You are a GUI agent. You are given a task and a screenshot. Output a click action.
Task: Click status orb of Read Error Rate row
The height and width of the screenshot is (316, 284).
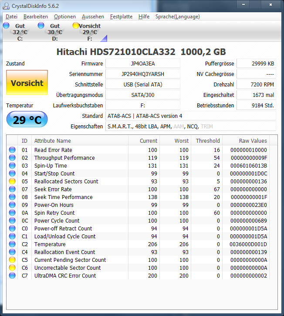click(x=12, y=150)
